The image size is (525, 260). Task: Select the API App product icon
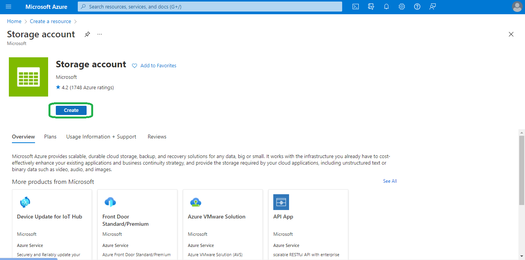coord(281,202)
